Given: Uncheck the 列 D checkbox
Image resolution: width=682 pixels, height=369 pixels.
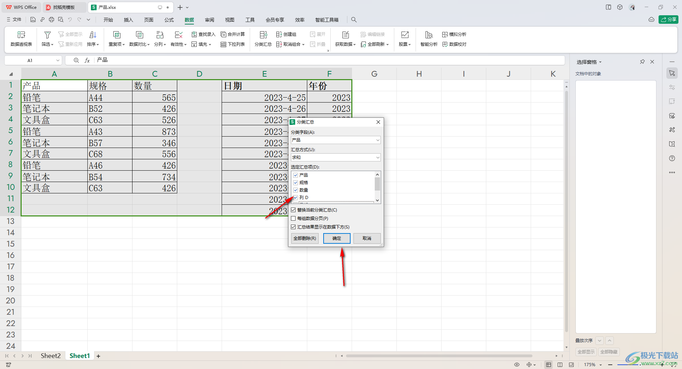Looking at the screenshot, I should (x=296, y=198).
